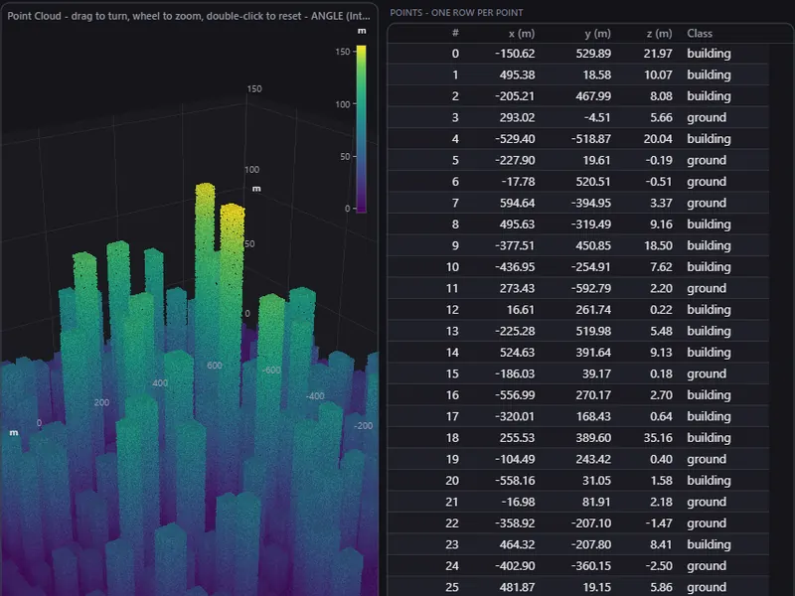Click the 'z (m)' column header

tap(659, 33)
